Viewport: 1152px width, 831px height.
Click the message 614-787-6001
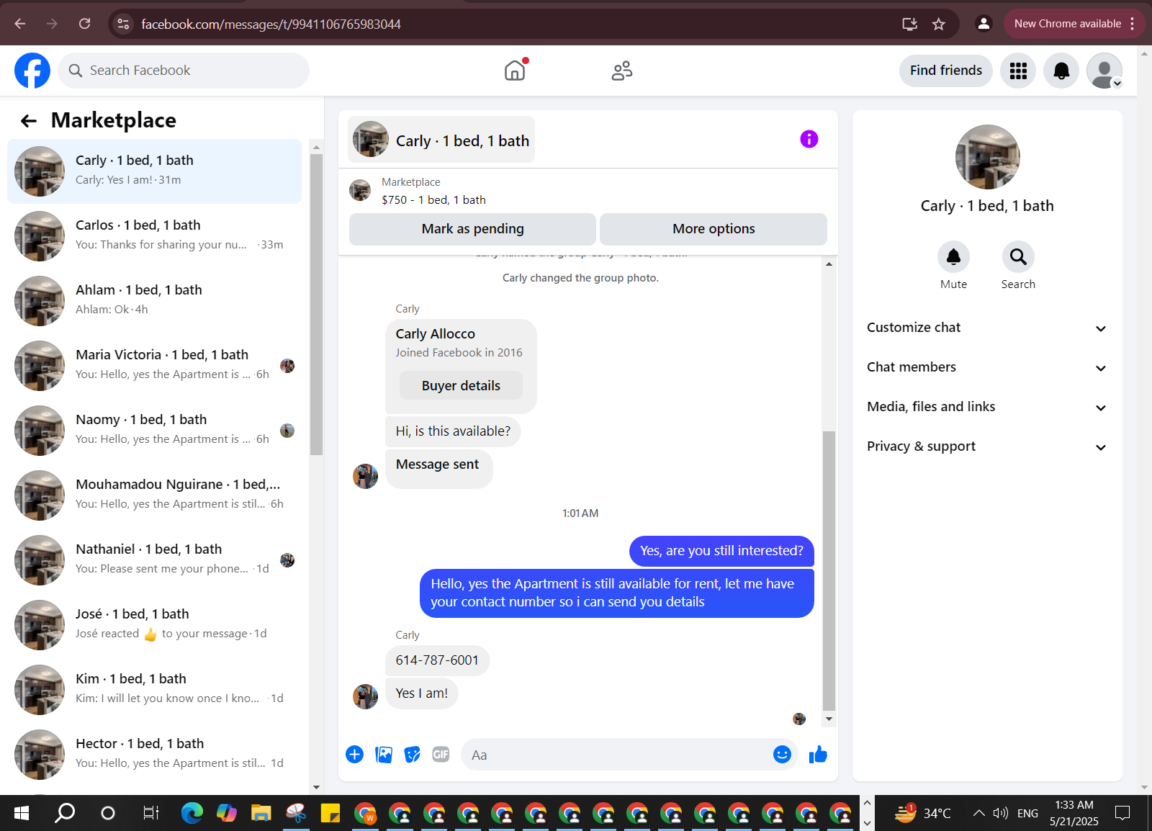click(437, 660)
